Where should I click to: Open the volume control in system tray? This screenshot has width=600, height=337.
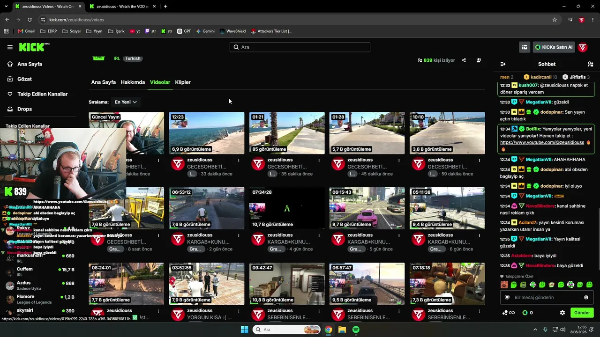click(562, 330)
